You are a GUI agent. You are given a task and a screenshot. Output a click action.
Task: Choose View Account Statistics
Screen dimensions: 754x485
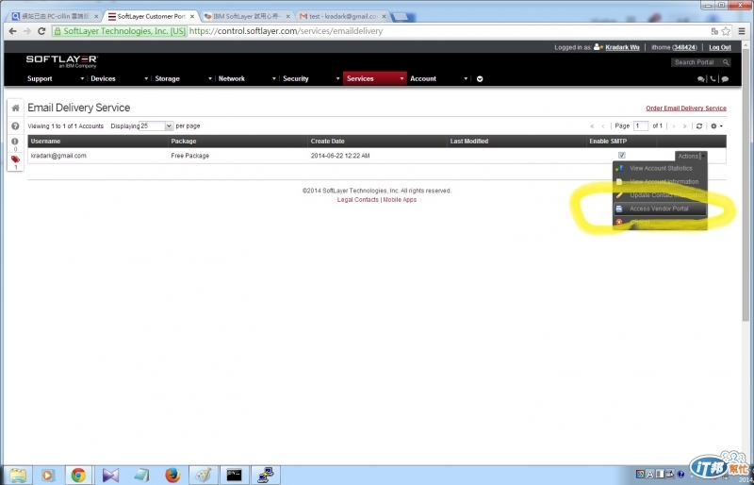[660, 169]
